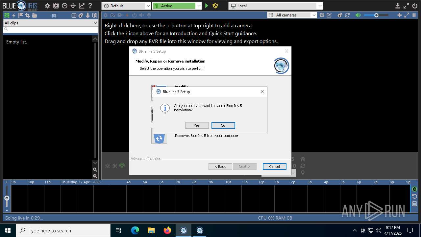The width and height of the screenshot is (421, 237).
Task: Click the download update icon at top right
Action: (398, 6)
